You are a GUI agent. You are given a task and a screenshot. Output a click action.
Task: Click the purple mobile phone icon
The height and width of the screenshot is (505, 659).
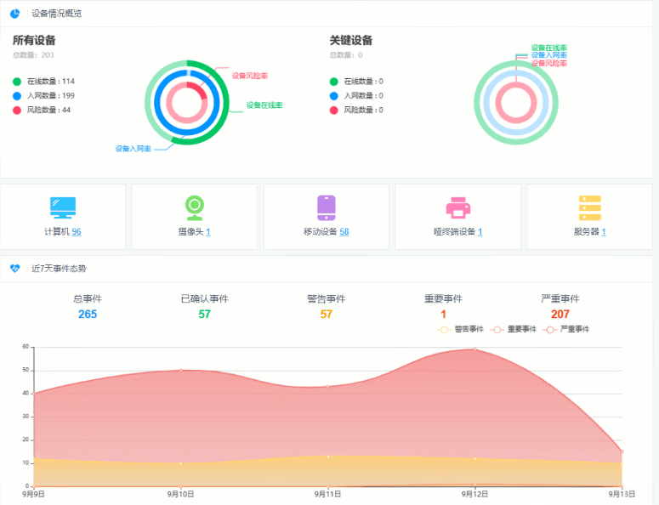327,207
